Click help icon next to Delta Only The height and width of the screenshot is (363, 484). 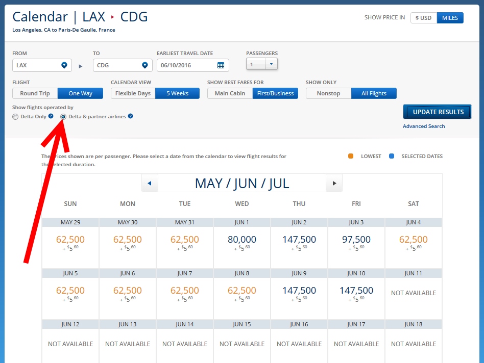[x=51, y=117]
